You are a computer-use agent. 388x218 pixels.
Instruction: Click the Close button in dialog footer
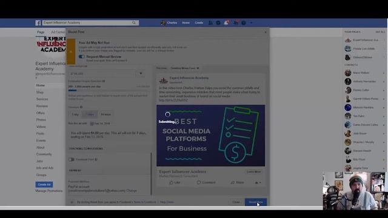click(x=236, y=202)
